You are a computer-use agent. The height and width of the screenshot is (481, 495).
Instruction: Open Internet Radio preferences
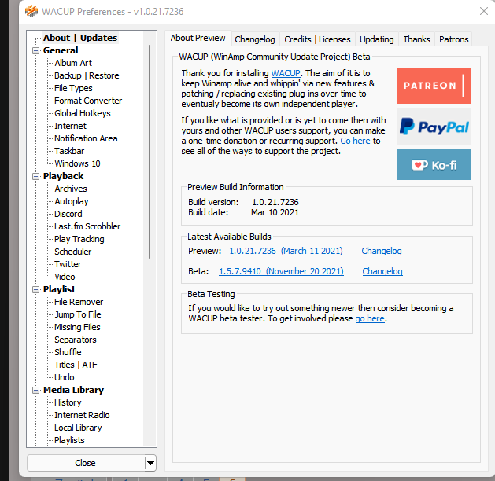[82, 415]
